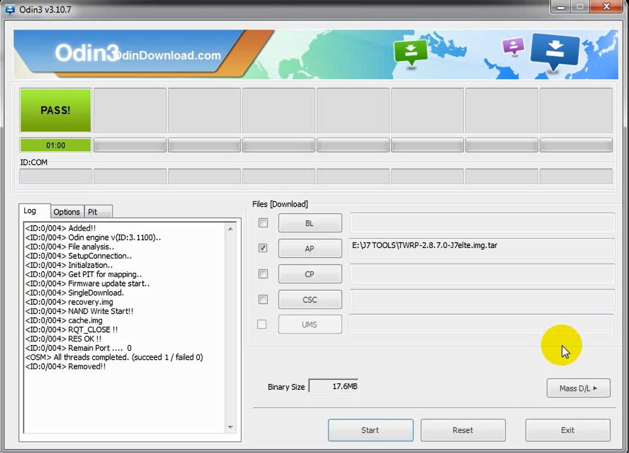
Task: Tick the BL checkbox
Action: [x=263, y=223]
